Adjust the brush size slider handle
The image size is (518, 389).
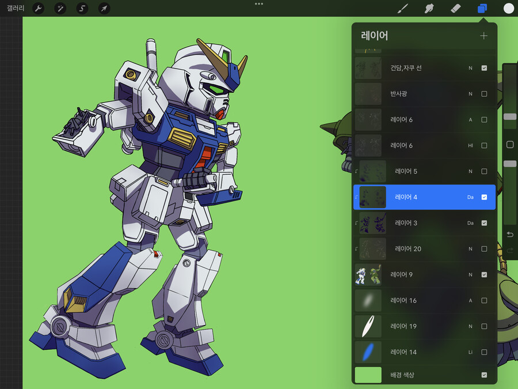point(510,117)
